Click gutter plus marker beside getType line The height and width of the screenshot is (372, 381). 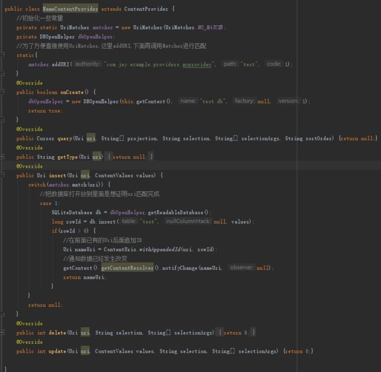click(x=2, y=157)
